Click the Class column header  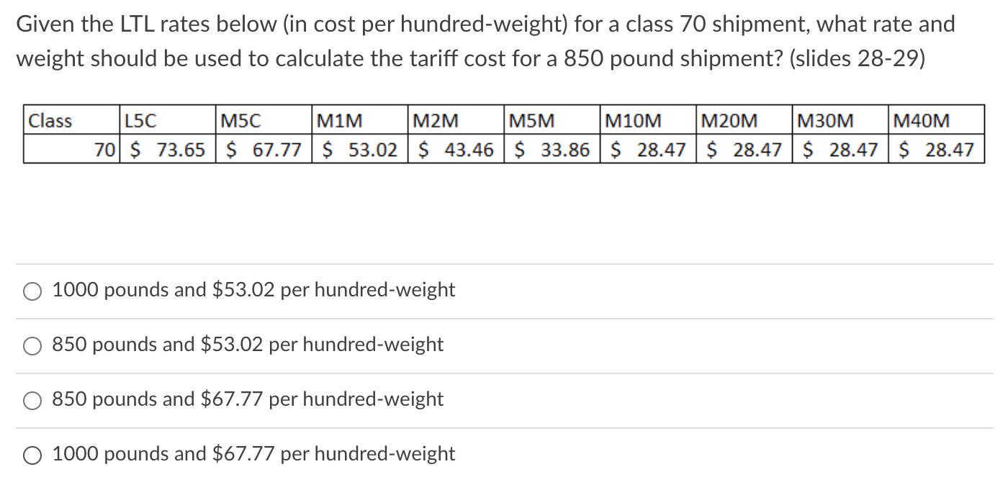(50, 121)
